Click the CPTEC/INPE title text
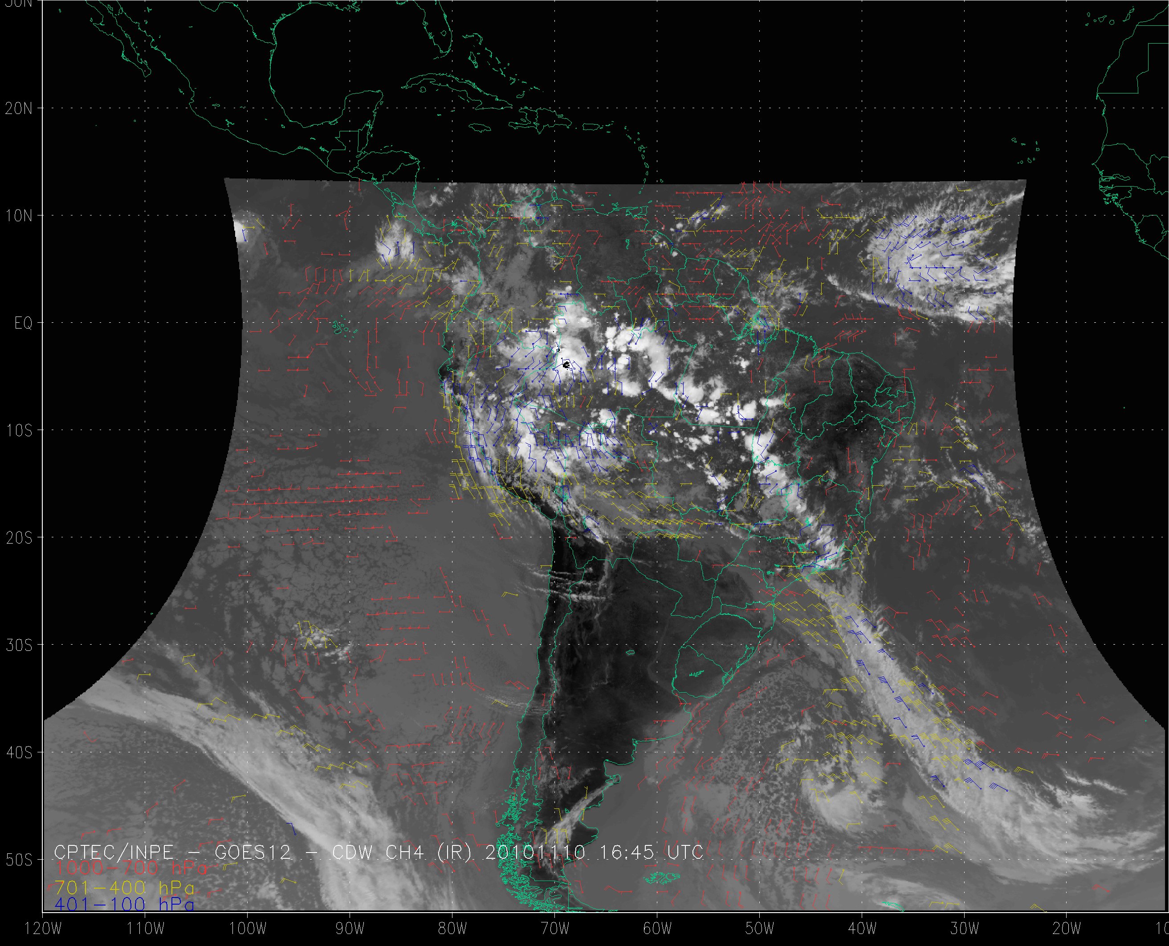The image size is (1169, 946). coord(114,852)
